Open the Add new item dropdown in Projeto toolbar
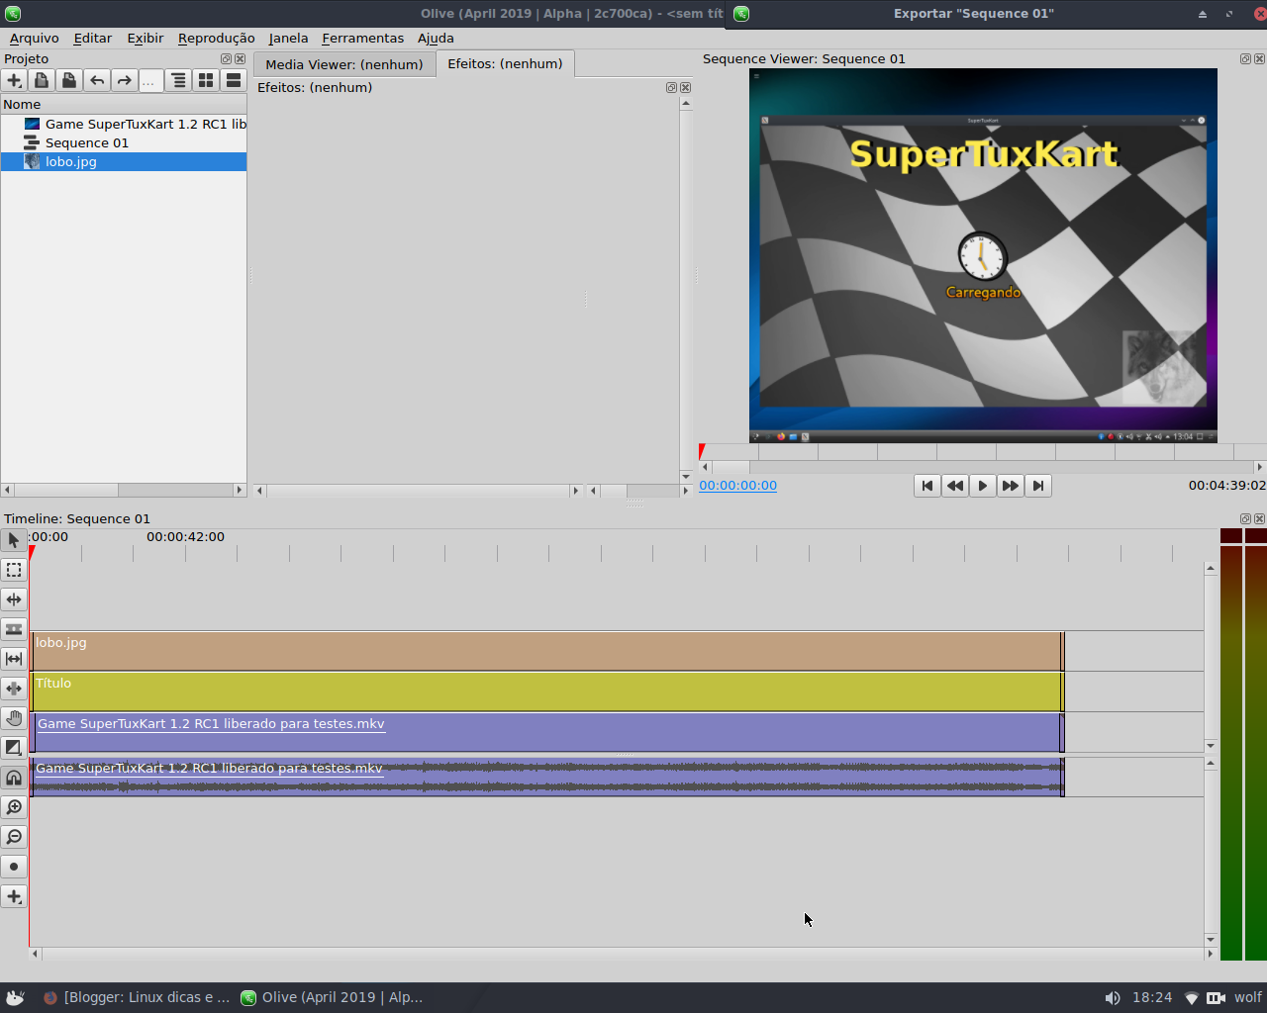Screen dimensions: 1267x1013 tap(14, 80)
